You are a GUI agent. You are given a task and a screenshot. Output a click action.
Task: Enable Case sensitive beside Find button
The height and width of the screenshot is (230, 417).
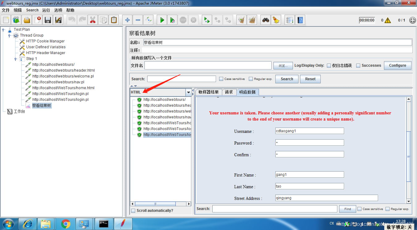[x=359, y=209]
